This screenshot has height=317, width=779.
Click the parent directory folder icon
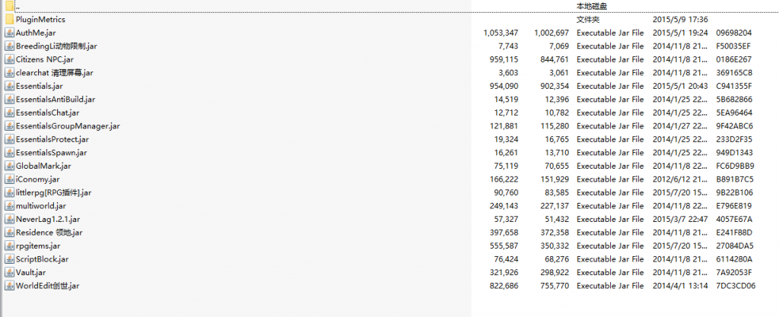[x=9, y=6]
